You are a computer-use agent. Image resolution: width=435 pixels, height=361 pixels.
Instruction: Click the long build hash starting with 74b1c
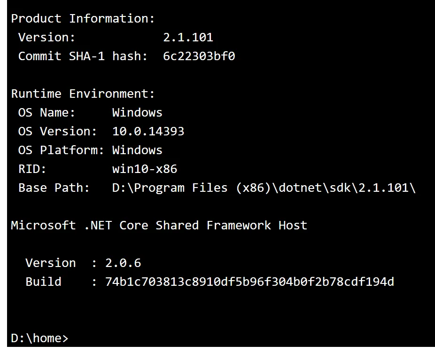point(249,282)
